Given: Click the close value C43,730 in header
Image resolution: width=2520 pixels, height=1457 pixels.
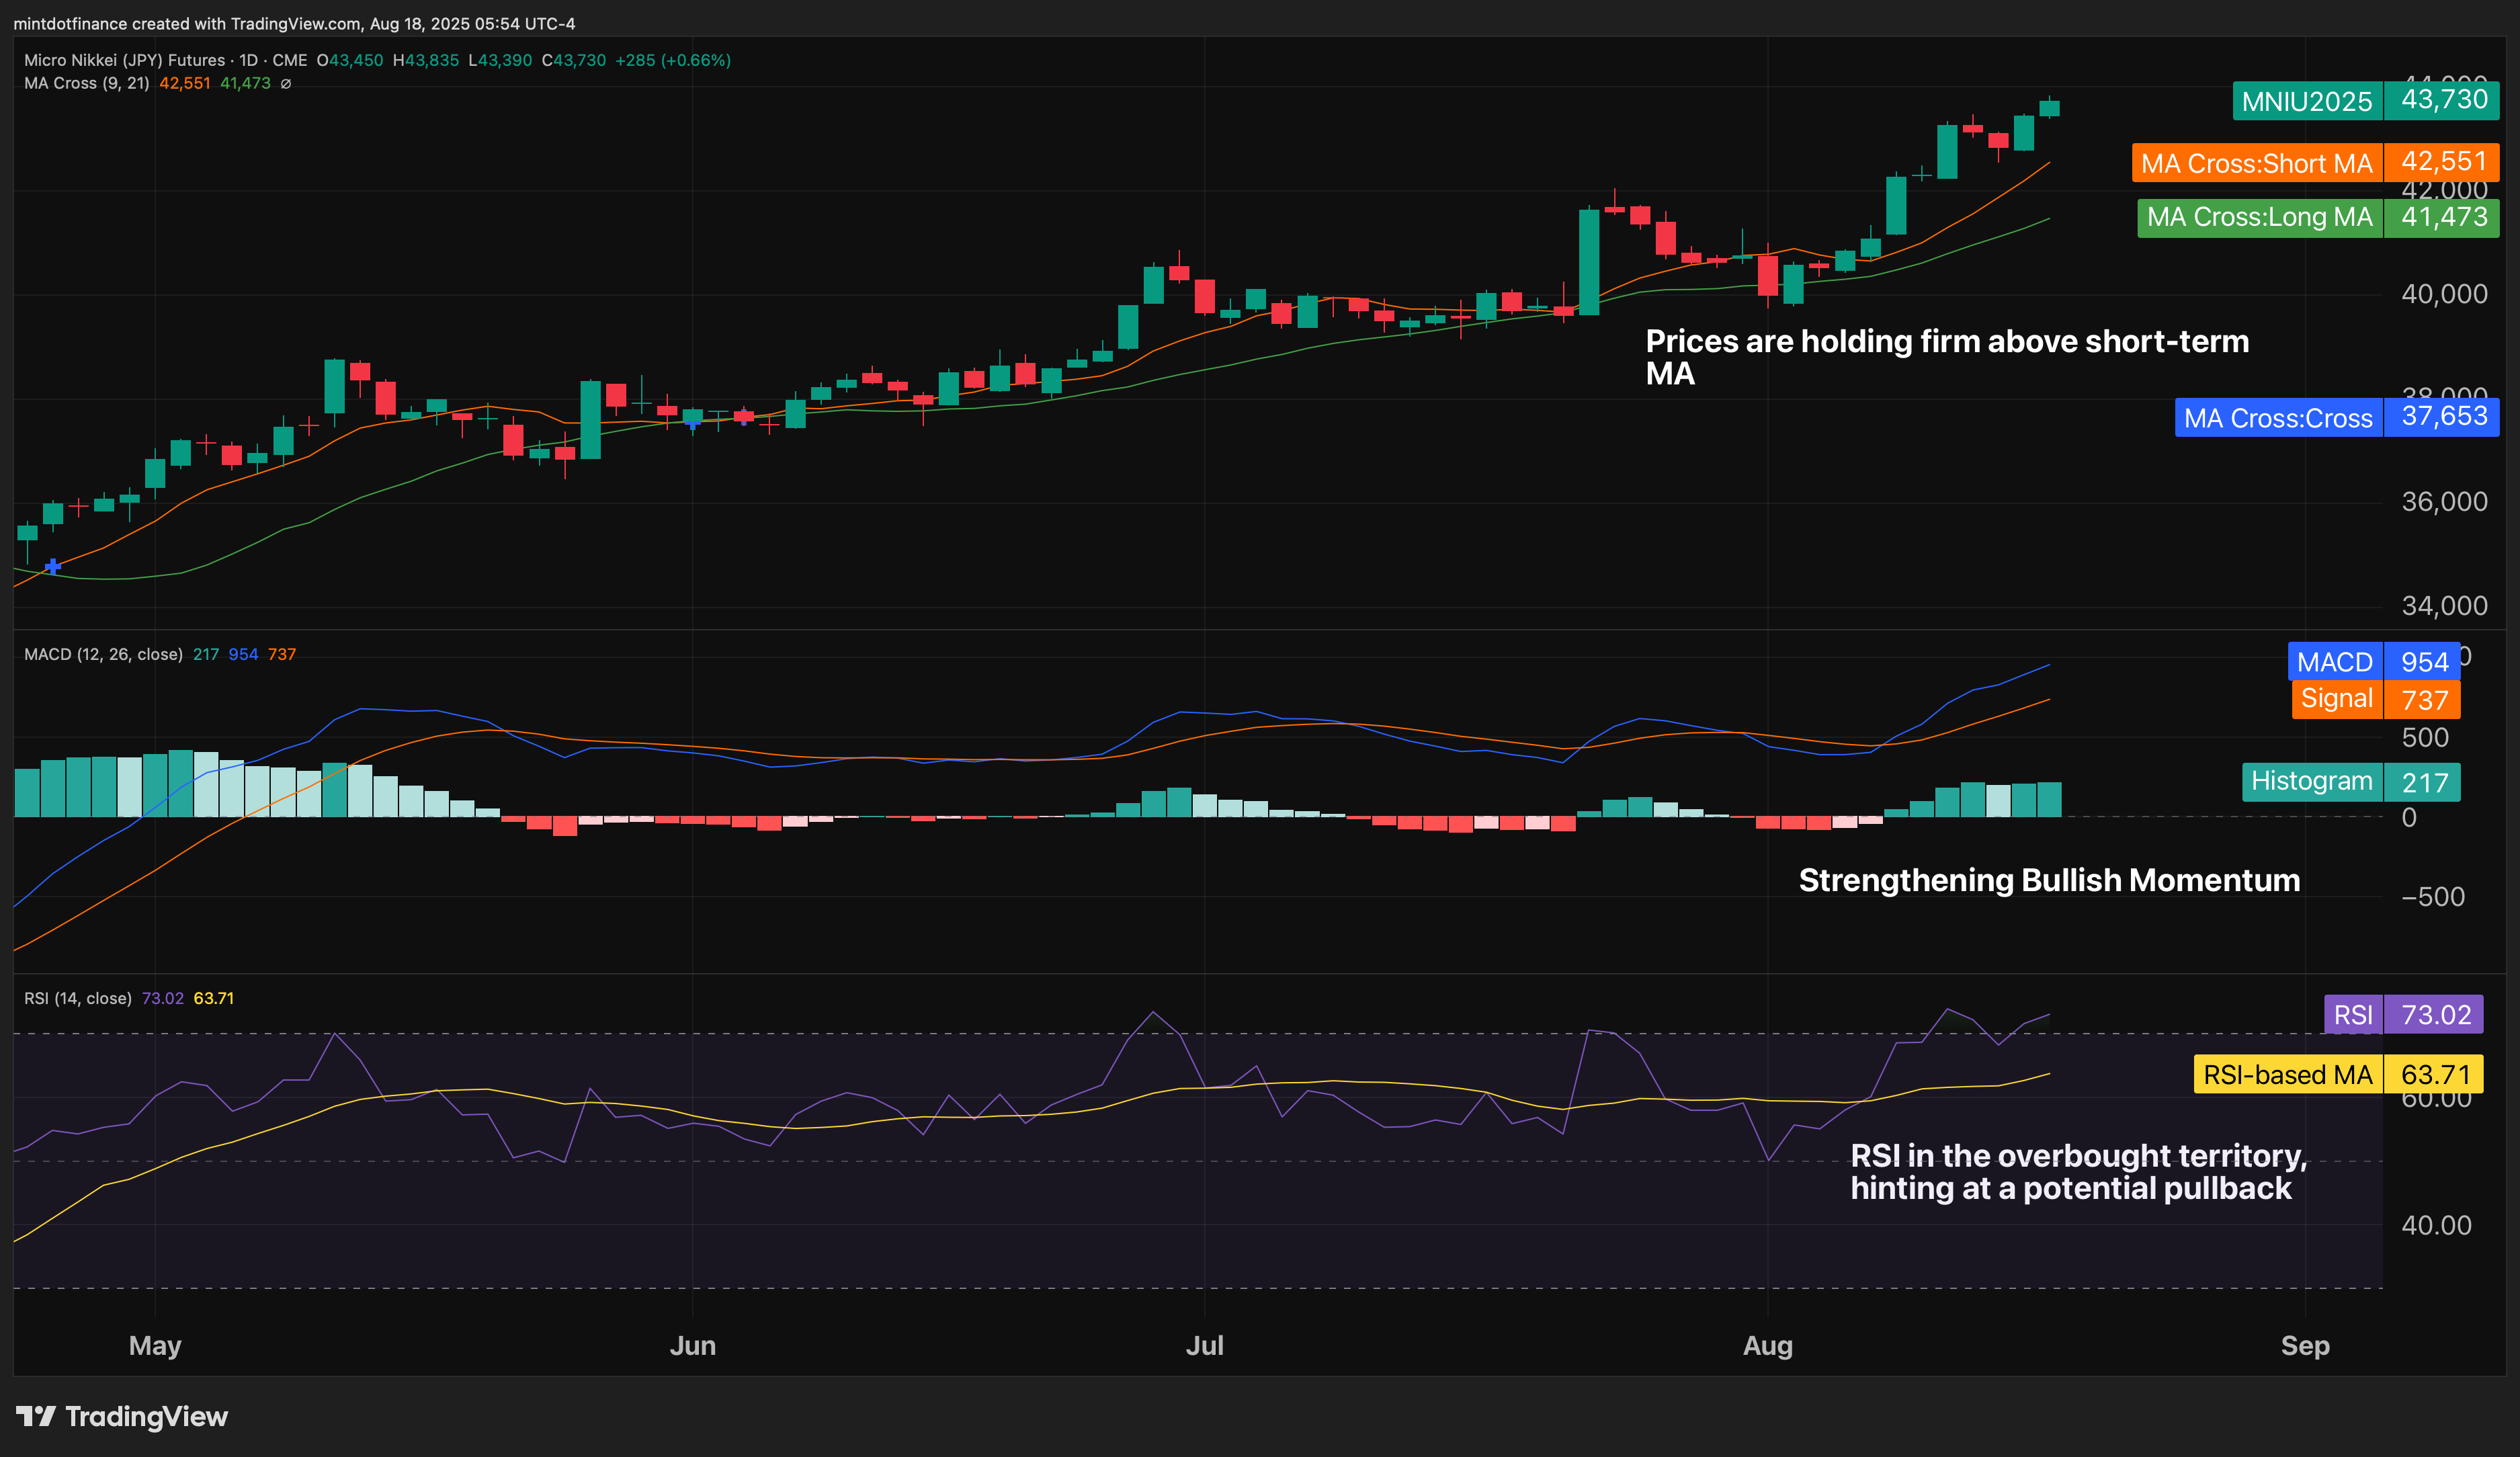Looking at the screenshot, I should click(x=574, y=60).
